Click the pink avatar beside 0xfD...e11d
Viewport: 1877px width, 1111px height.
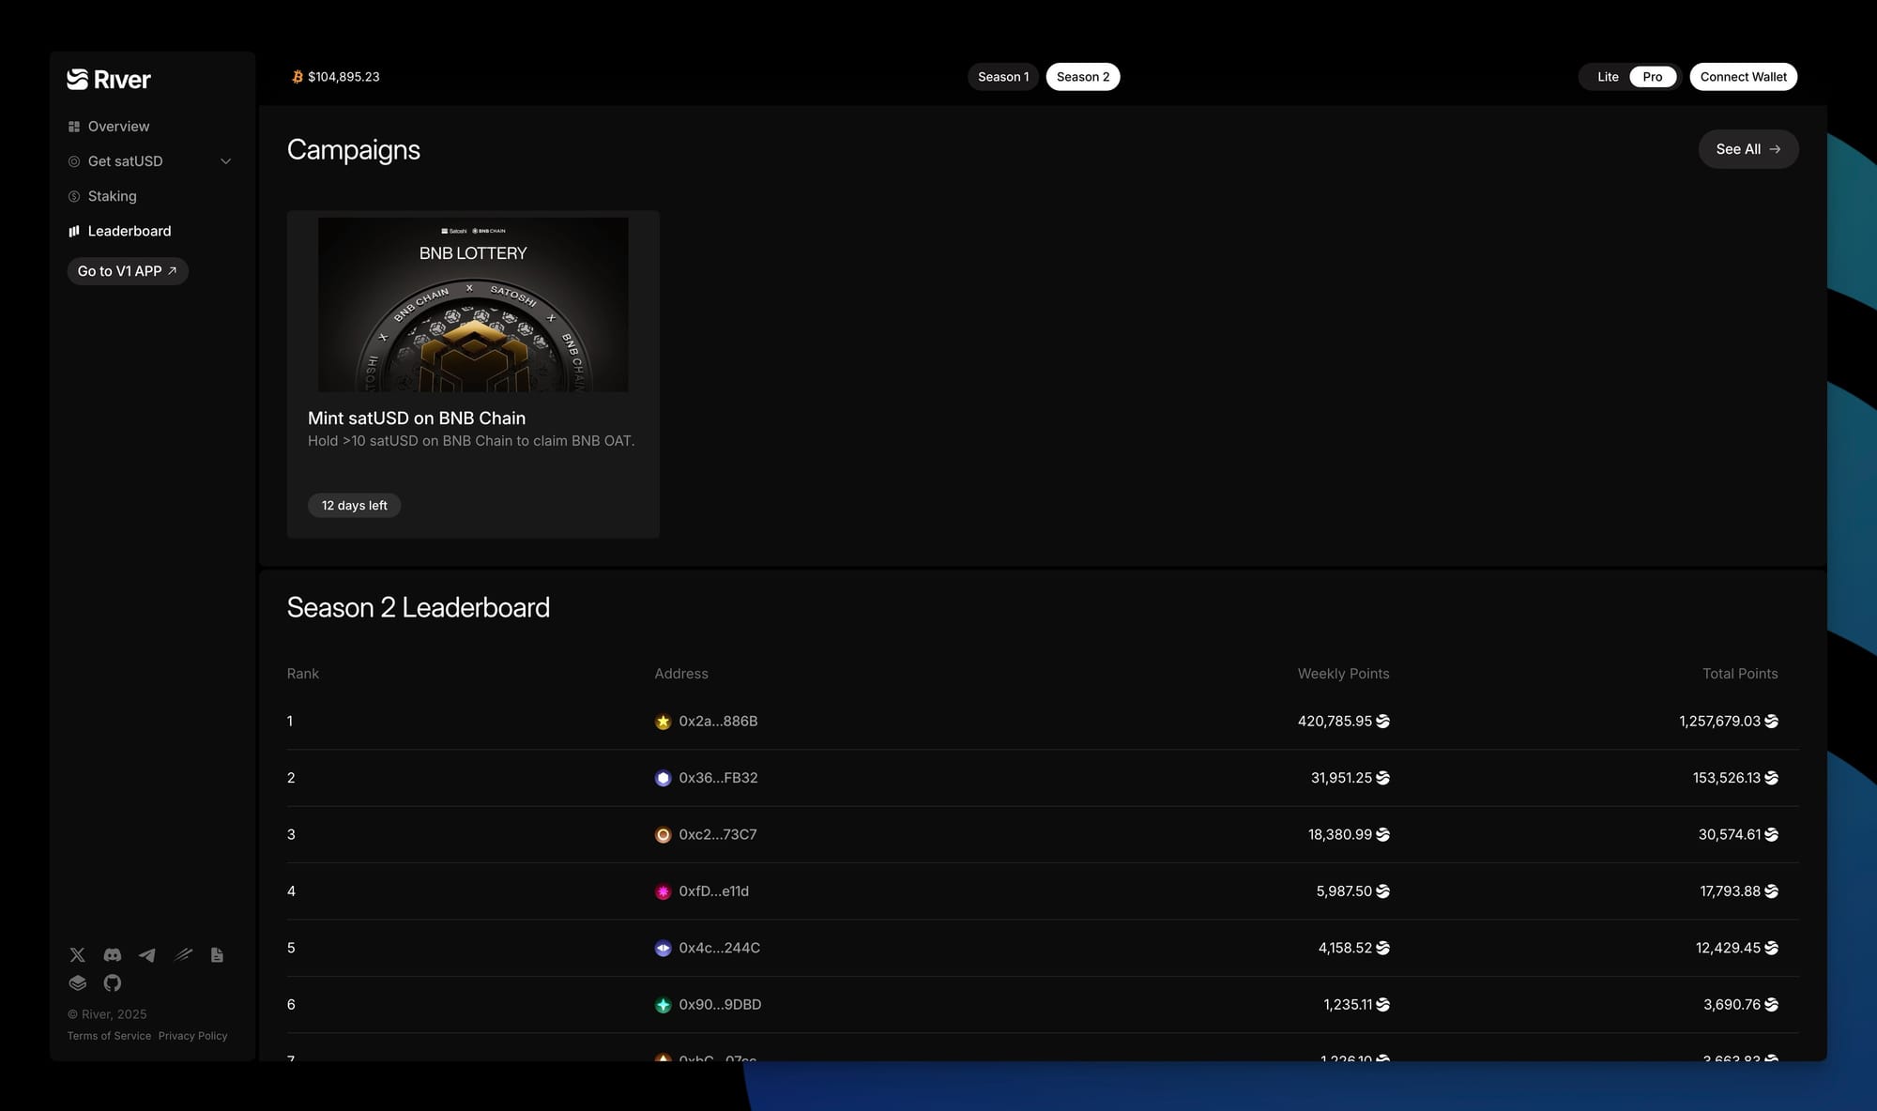coord(663,891)
